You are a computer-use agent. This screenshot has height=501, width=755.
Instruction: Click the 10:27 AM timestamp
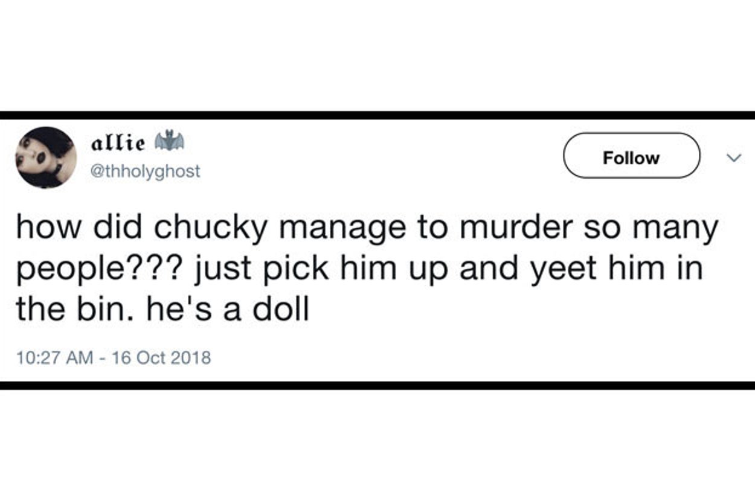tap(55, 357)
